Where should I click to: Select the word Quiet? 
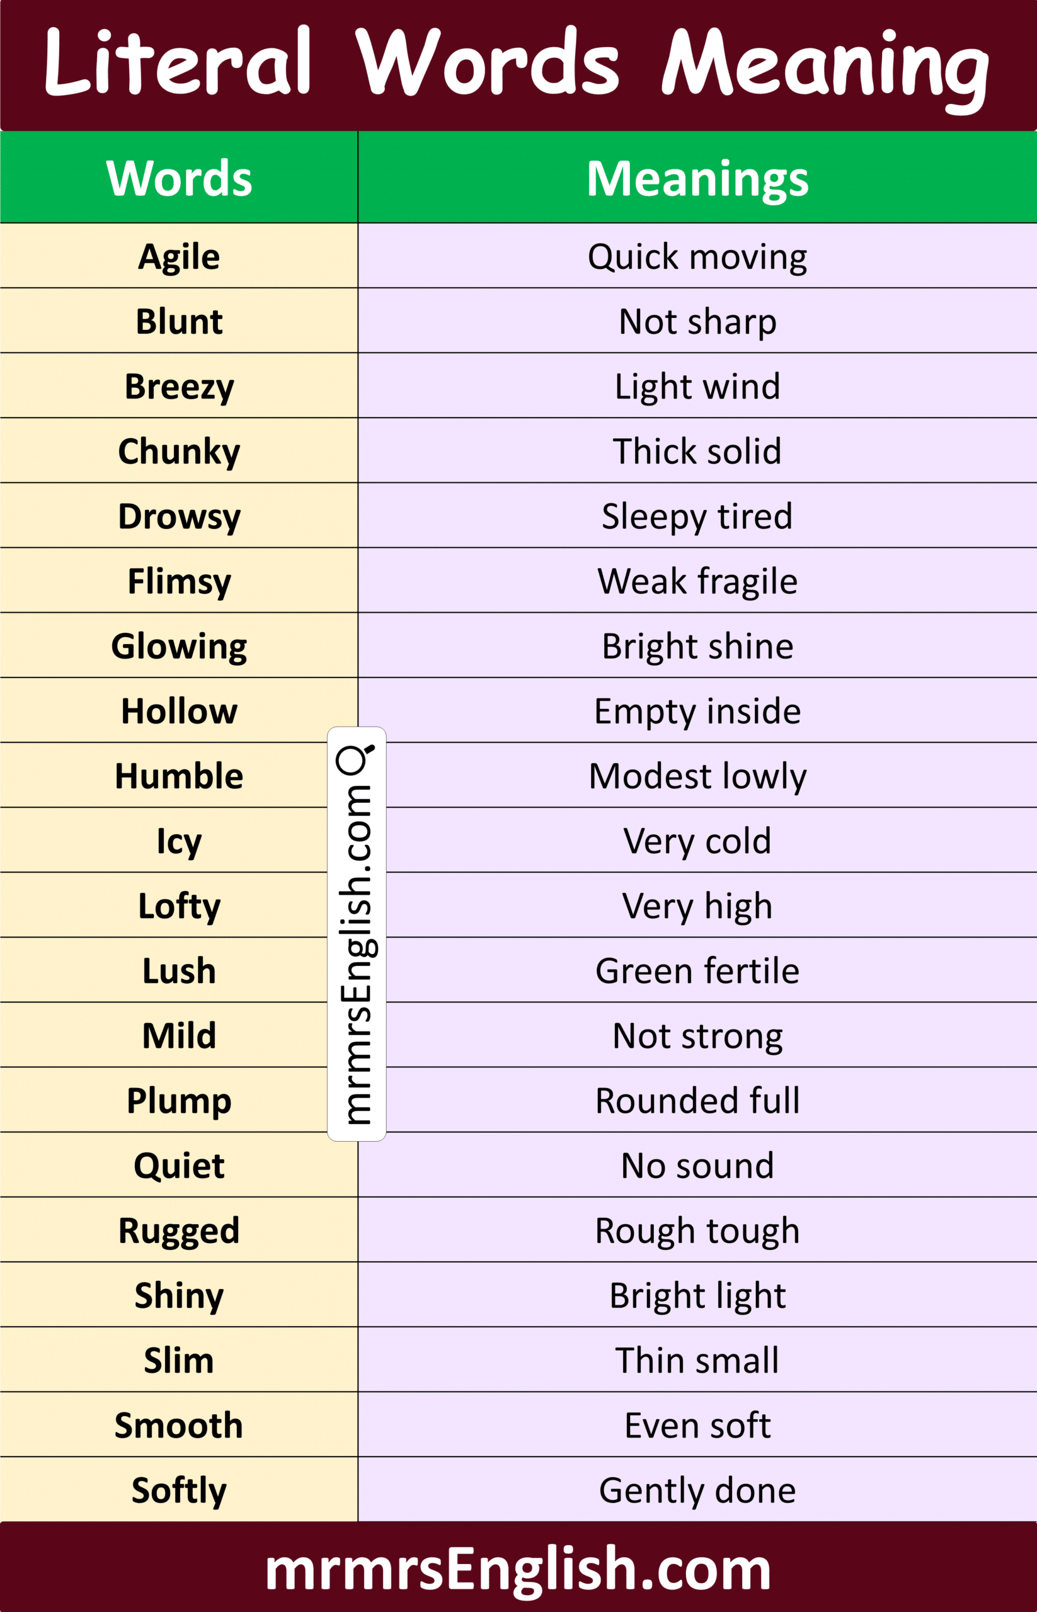pos(179,1166)
